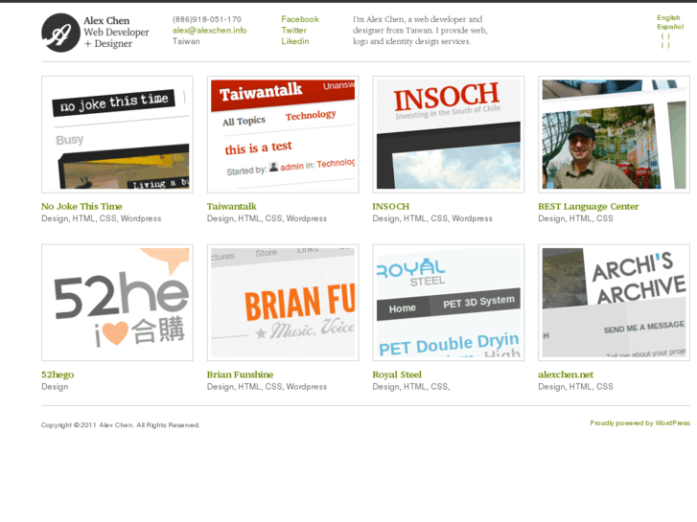This screenshot has width=697, height=522.
Task: Click the alexchen.net title link
Action: tap(566, 374)
